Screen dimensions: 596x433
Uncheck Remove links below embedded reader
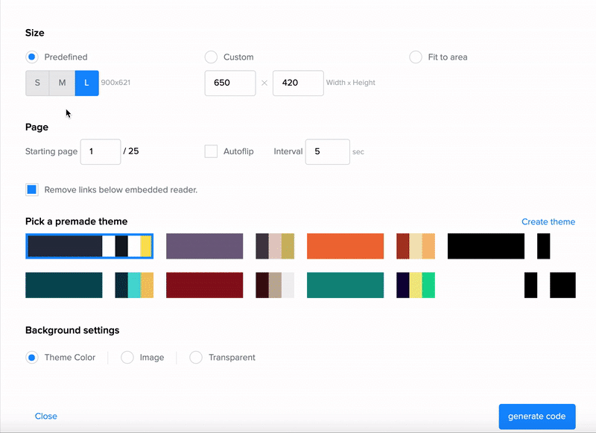(32, 190)
